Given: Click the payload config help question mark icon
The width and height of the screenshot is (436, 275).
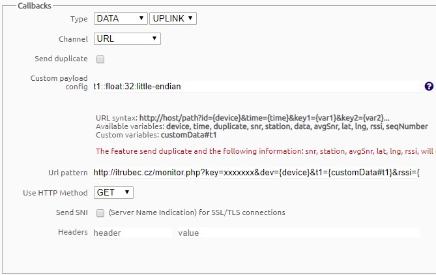Looking at the screenshot, I should (x=429, y=86).
